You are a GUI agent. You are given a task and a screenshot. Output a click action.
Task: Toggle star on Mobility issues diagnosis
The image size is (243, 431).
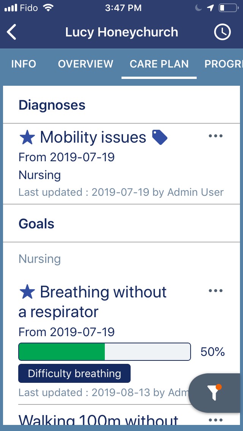[27, 137]
